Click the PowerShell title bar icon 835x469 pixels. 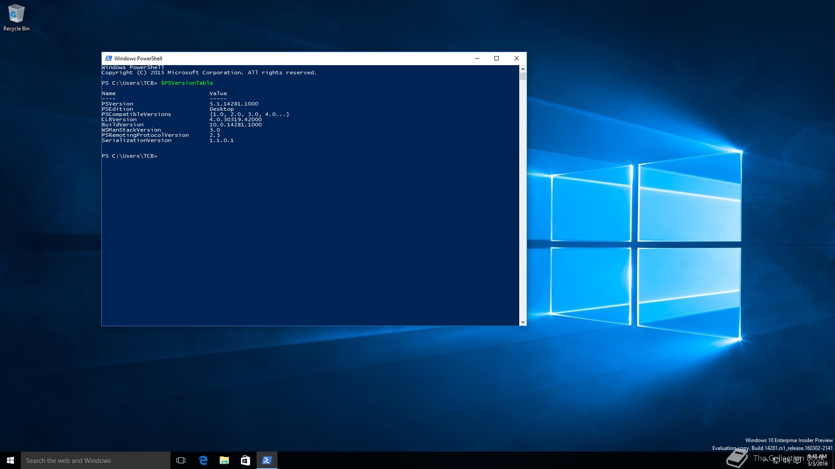108,58
